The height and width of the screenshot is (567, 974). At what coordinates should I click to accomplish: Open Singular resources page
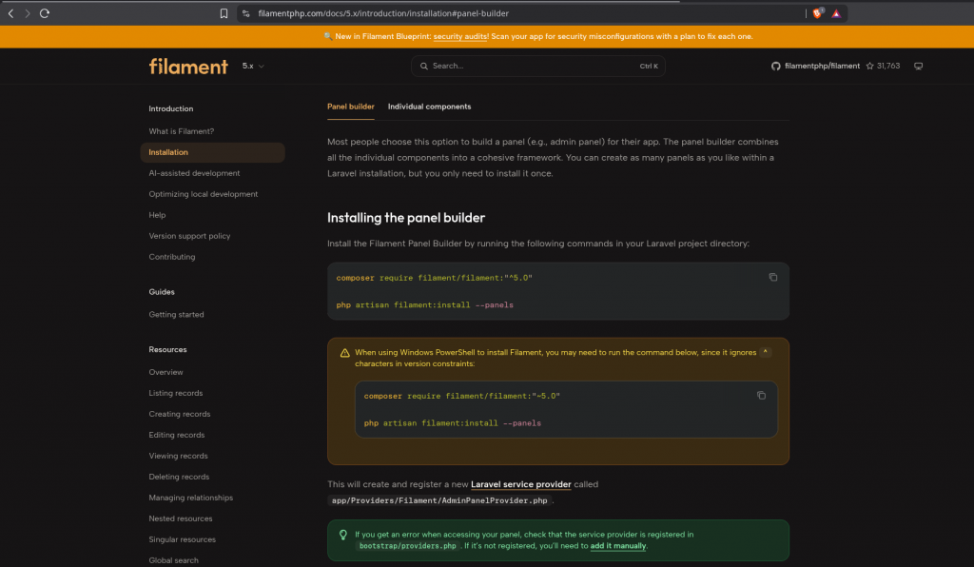(x=182, y=539)
